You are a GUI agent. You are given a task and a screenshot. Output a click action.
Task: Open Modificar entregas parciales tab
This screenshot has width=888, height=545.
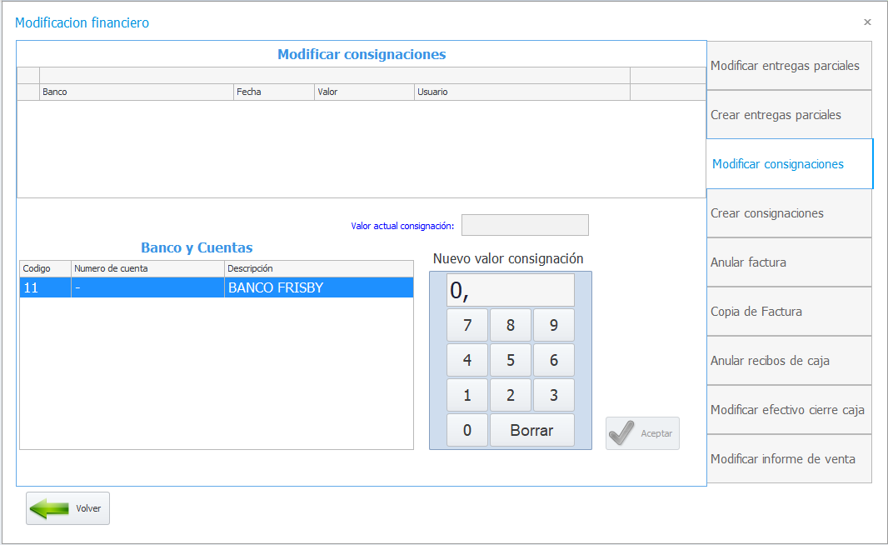pyautogui.click(x=789, y=66)
